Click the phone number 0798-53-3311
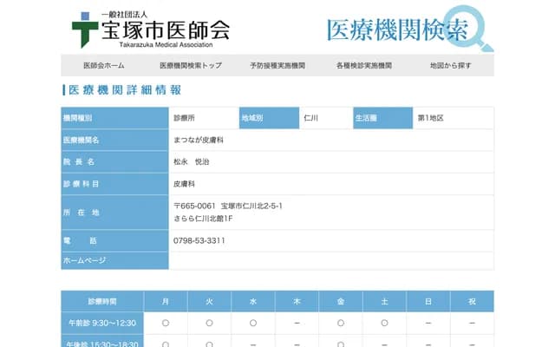Screen dimensions: 555x347 [x=199, y=240]
